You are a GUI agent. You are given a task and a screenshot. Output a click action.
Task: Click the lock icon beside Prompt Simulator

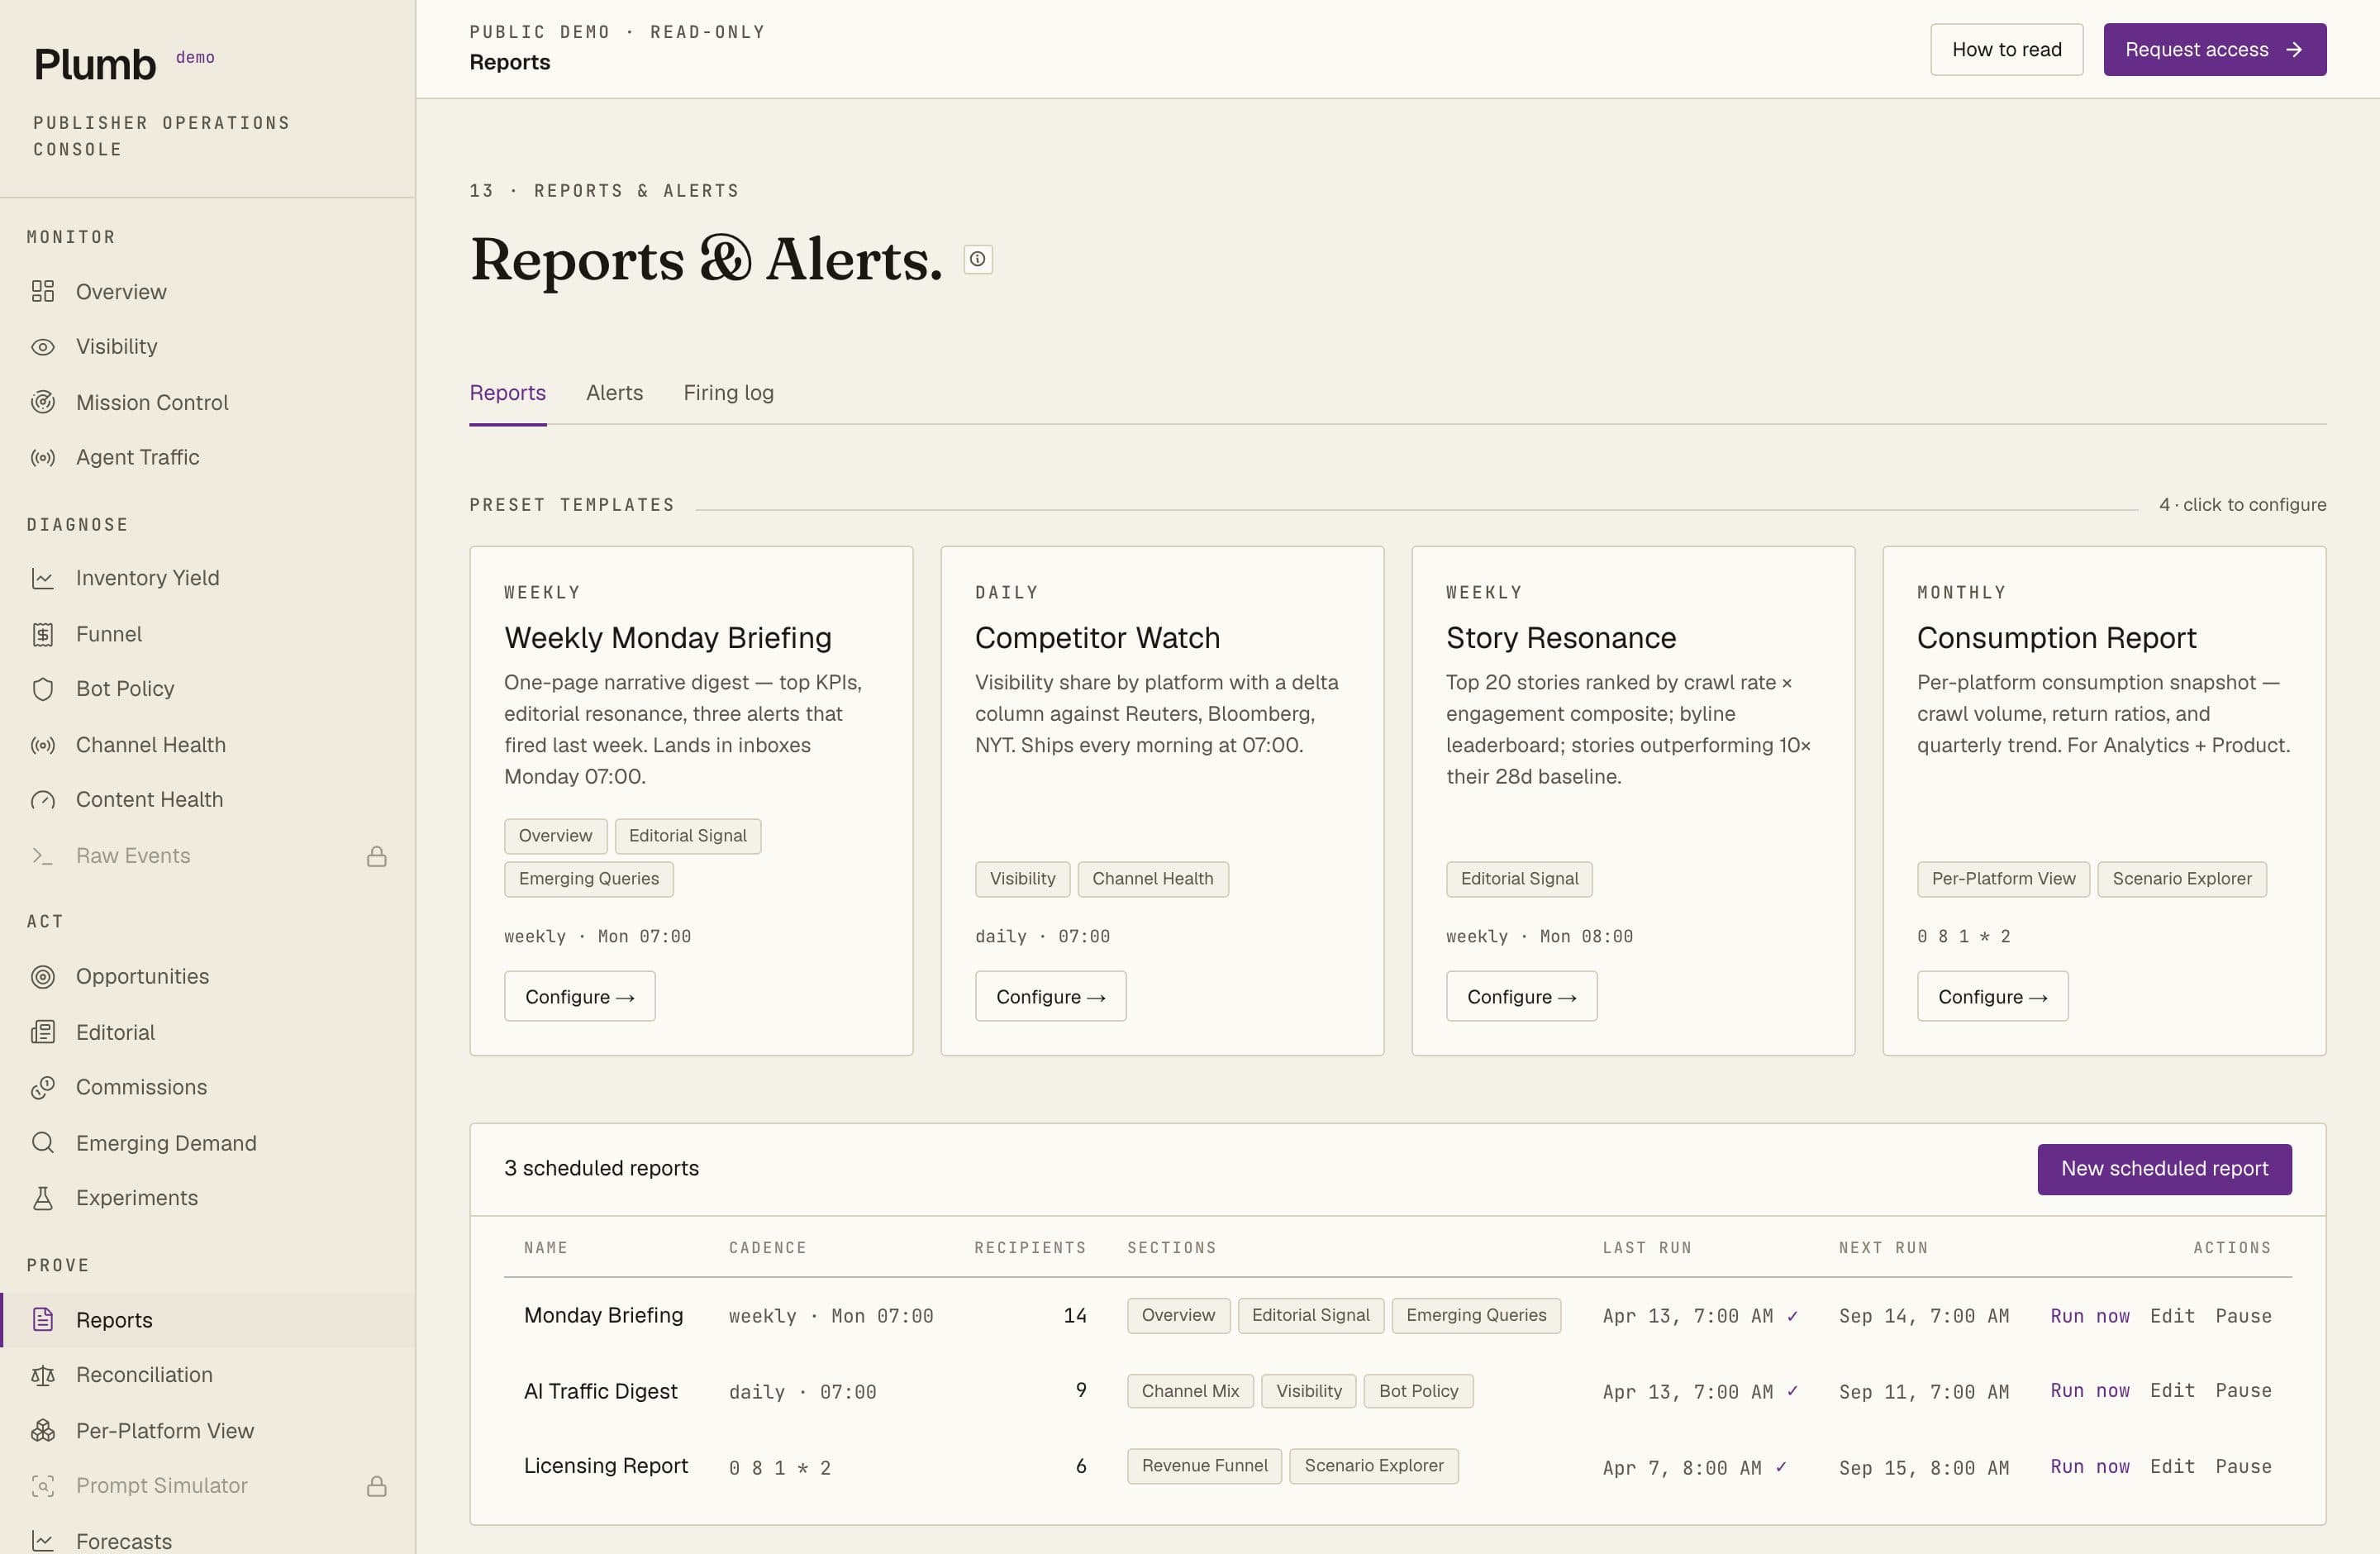pos(377,1486)
